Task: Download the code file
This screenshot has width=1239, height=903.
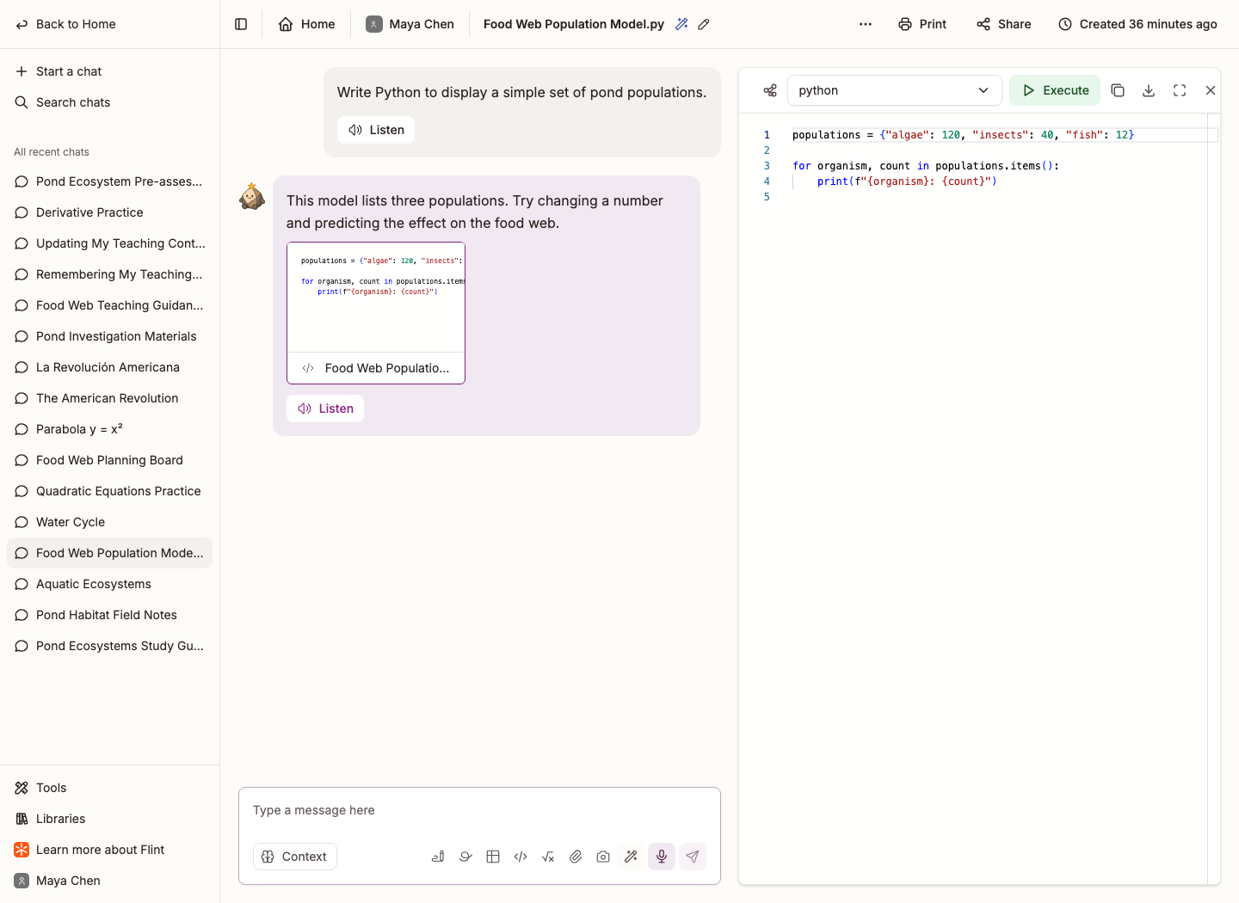Action: 1149,90
